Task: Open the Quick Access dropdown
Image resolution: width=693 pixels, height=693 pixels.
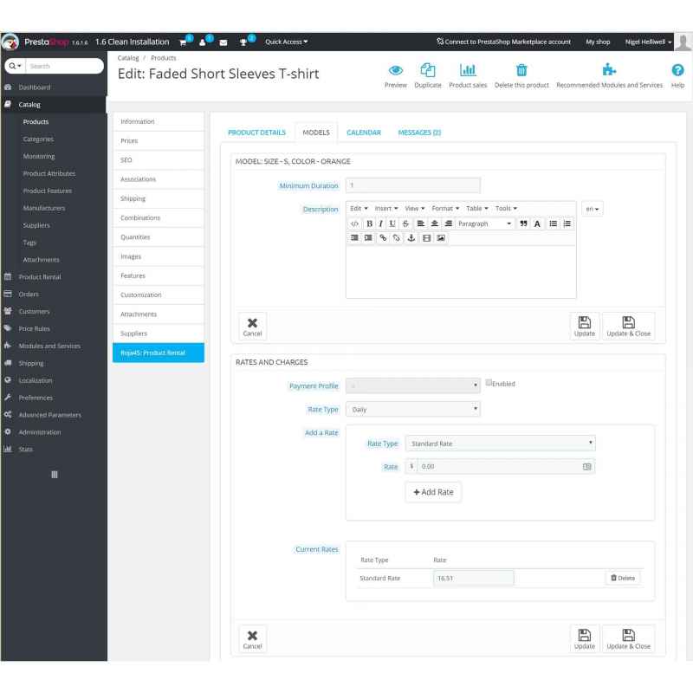Action: pyautogui.click(x=287, y=42)
